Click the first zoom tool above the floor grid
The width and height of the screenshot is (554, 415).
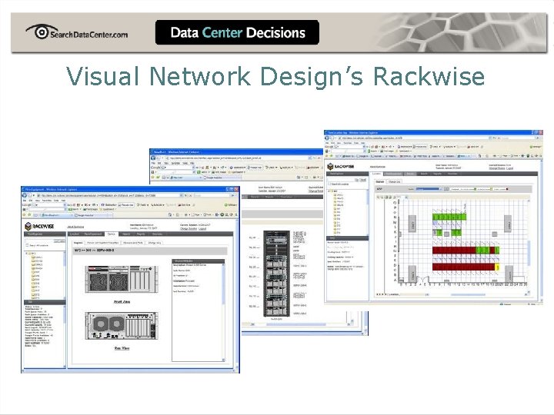(x=379, y=198)
